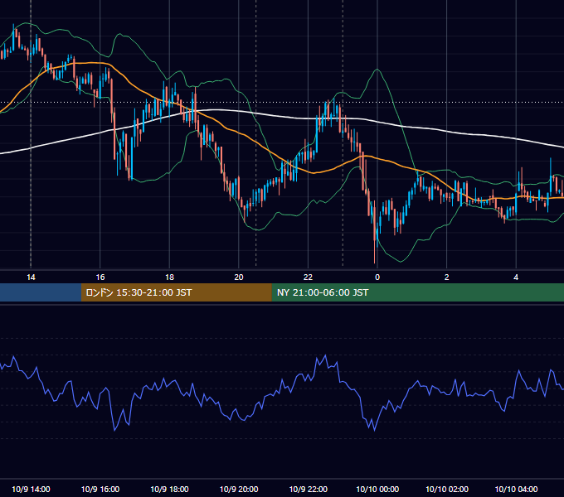Click the blue session bar before London
564x497 pixels.
click(41, 292)
